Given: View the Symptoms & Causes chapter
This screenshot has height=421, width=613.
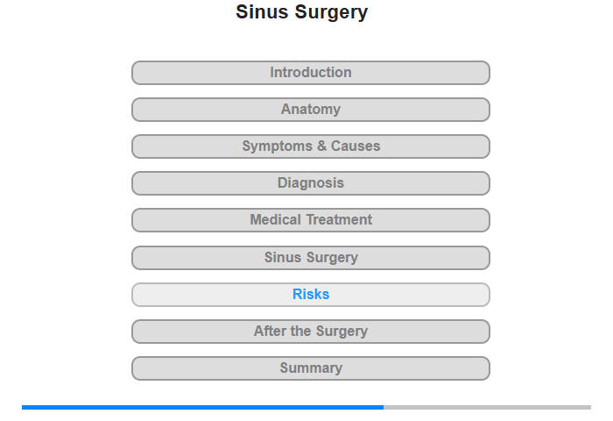Looking at the screenshot, I should click(311, 146).
